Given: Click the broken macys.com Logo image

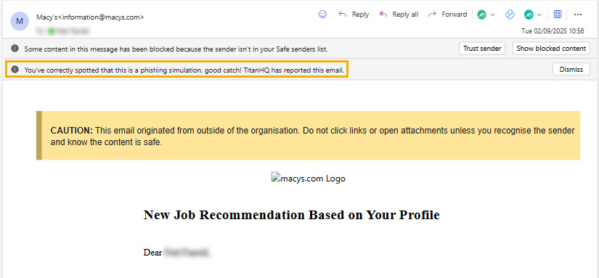Looking at the screenshot, I should (x=309, y=179).
